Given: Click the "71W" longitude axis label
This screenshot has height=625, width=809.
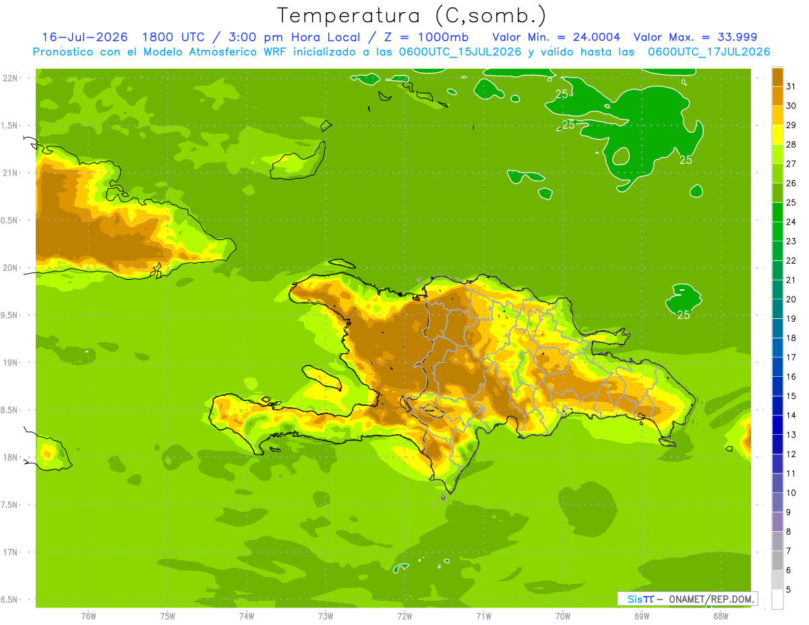Looking at the screenshot, I should click(x=483, y=616).
